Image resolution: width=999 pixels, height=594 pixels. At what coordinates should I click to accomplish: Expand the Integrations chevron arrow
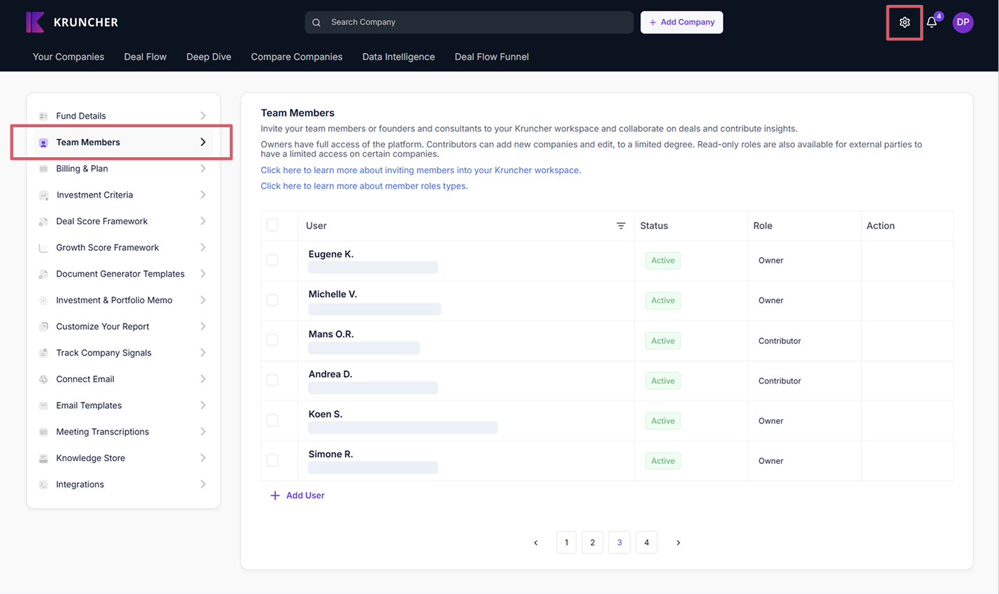click(203, 484)
